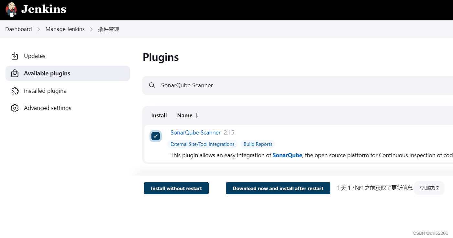453x238 pixels.
Task: Focus the plugin search field with SonarQube Scanner
Action: tap(298, 85)
